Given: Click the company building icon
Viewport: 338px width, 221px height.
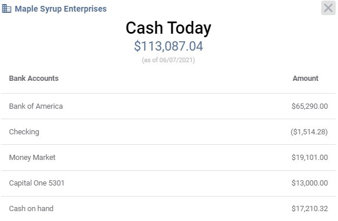Looking at the screenshot, I should (x=6, y=9).
